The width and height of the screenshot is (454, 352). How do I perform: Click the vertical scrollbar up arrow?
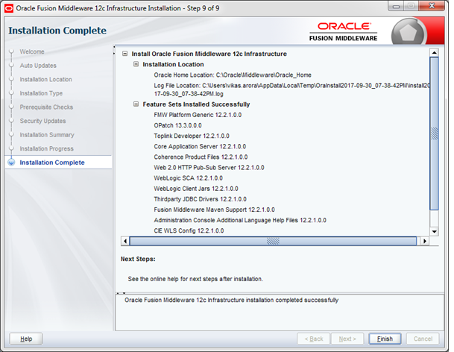tap(434, 53)
